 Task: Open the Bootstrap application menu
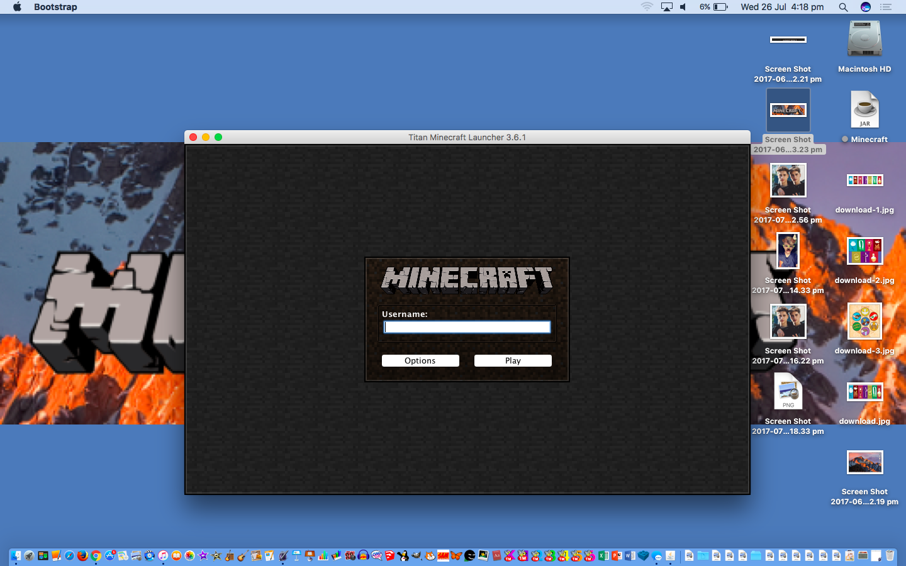click(x=55, y=7)
